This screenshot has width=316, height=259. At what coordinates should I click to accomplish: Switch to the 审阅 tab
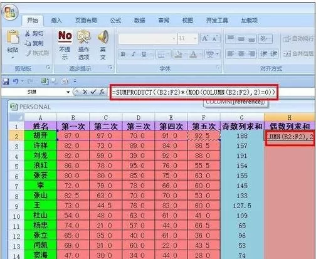click(x=164, y=20)
